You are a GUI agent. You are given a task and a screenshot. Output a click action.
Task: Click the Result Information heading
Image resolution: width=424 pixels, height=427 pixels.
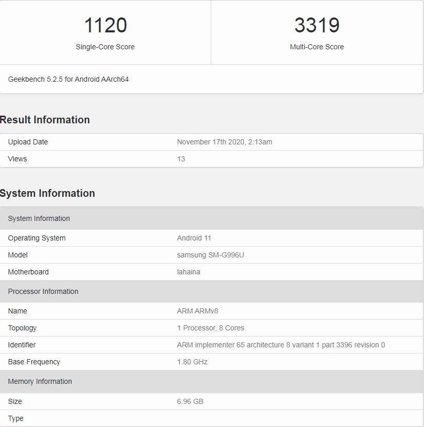(x=45, y=120)
